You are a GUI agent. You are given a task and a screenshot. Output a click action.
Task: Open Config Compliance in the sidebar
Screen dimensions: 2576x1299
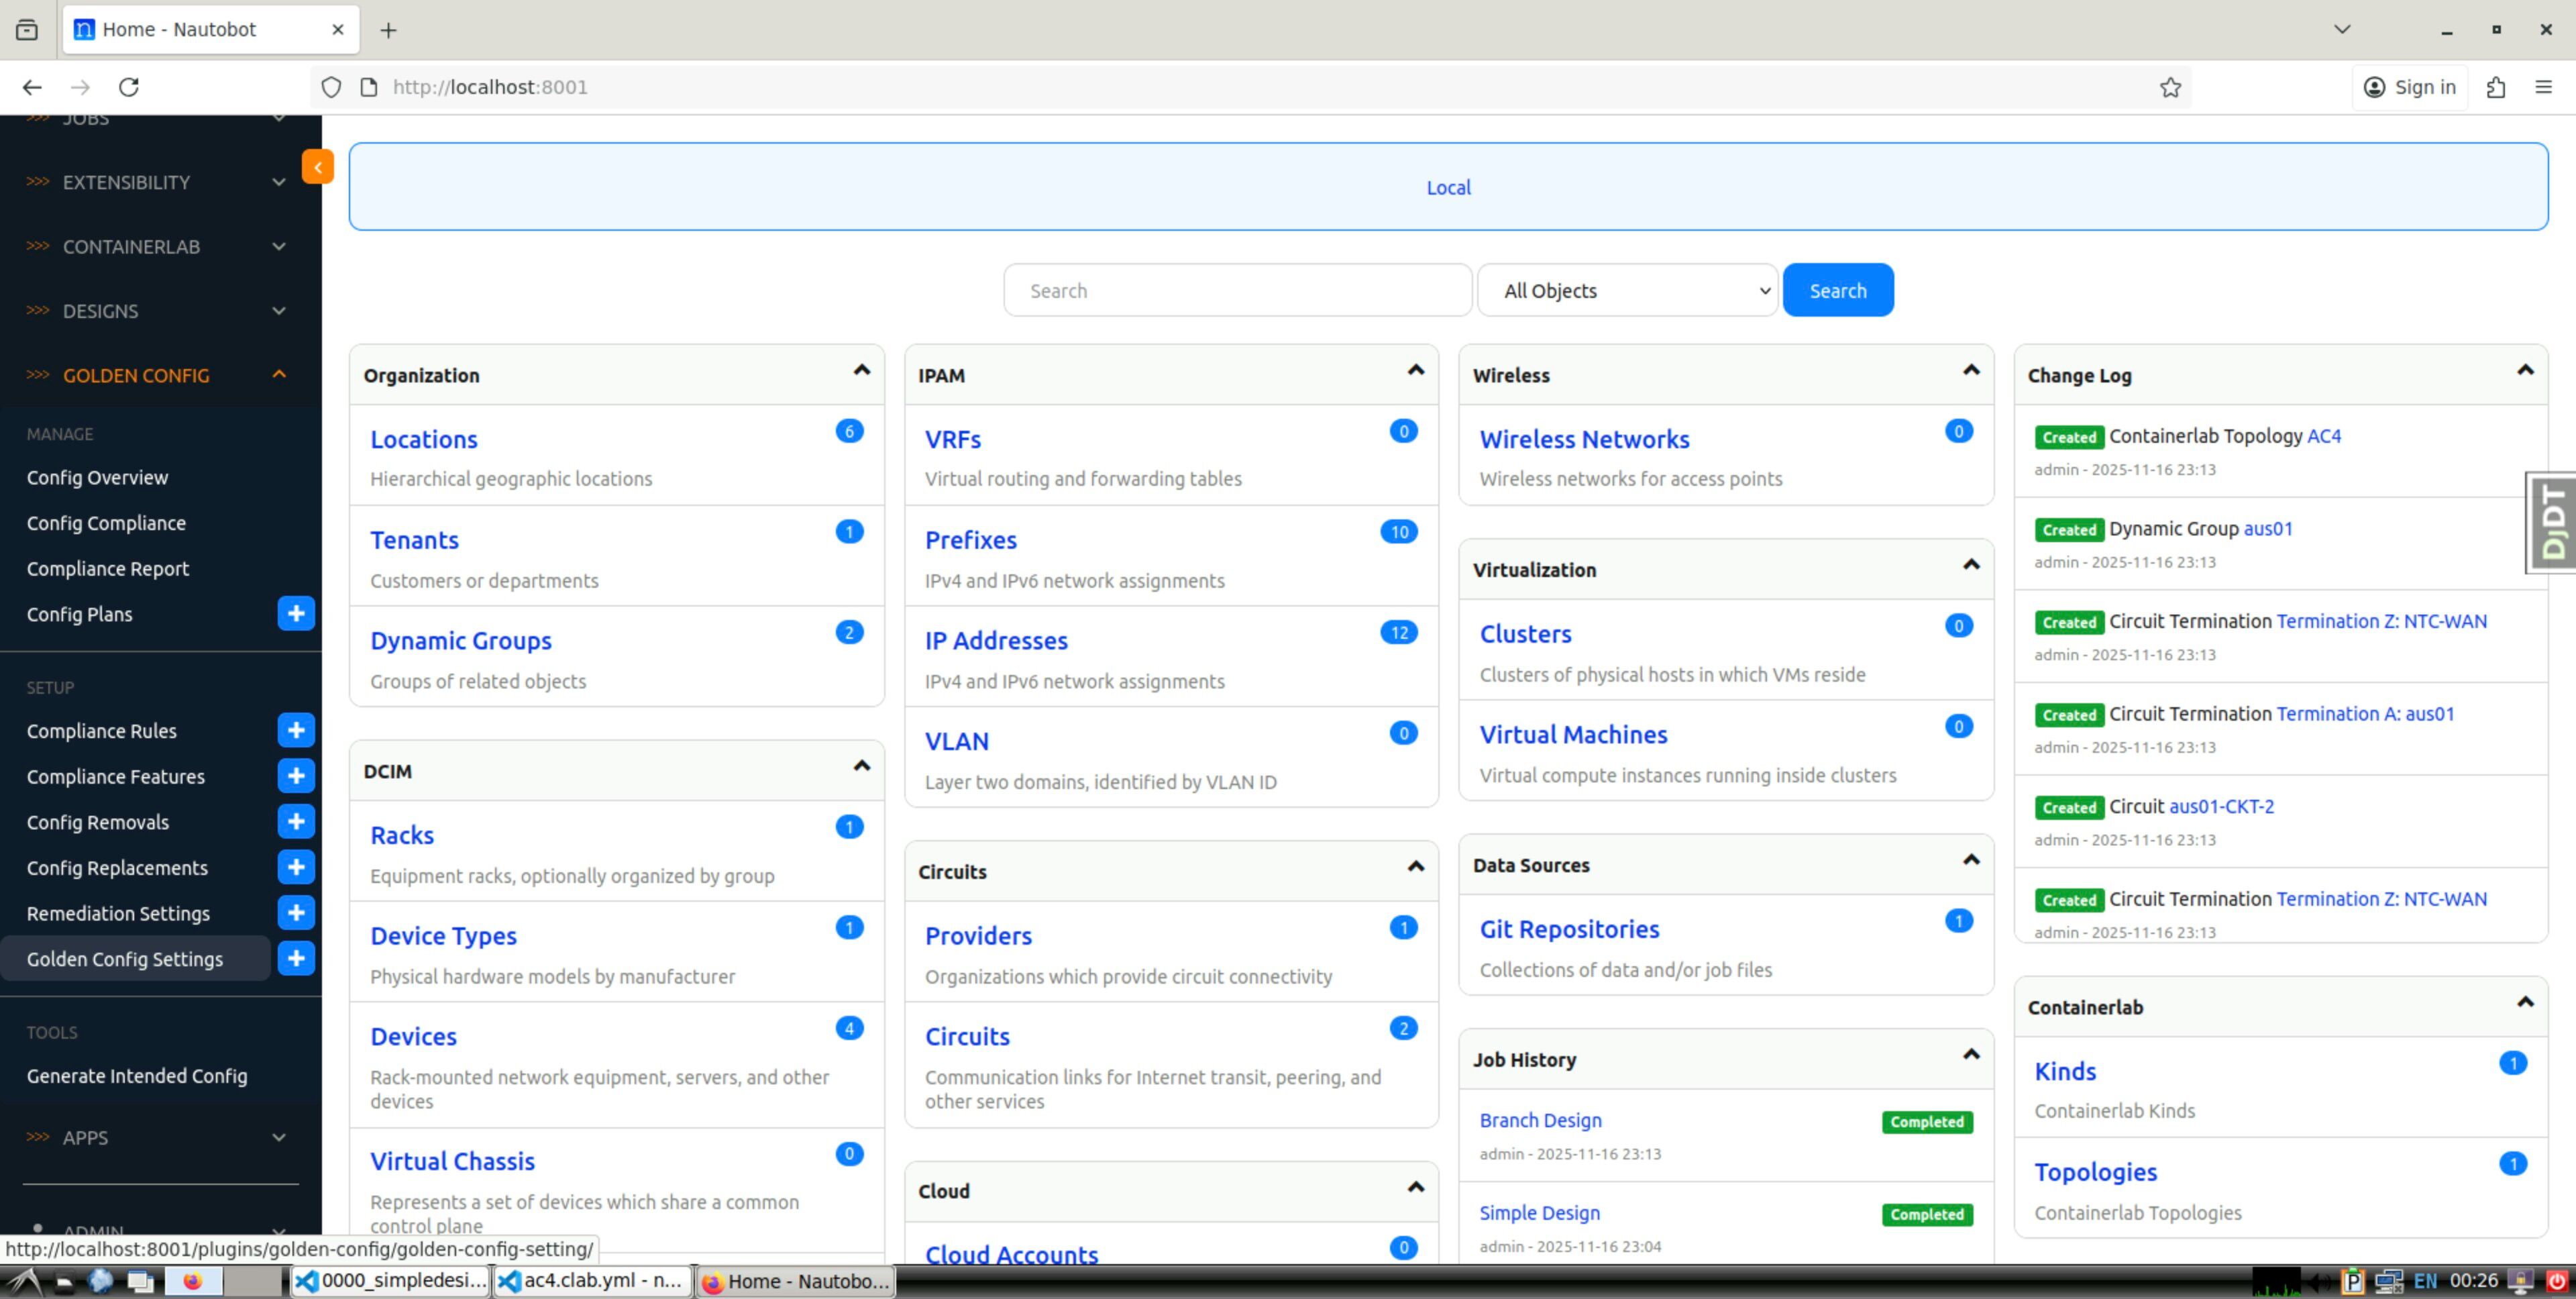click(x=106, y=523)
